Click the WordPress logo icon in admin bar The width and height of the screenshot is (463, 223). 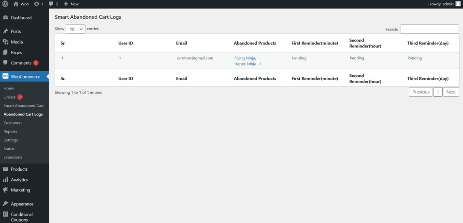point(5,4)
